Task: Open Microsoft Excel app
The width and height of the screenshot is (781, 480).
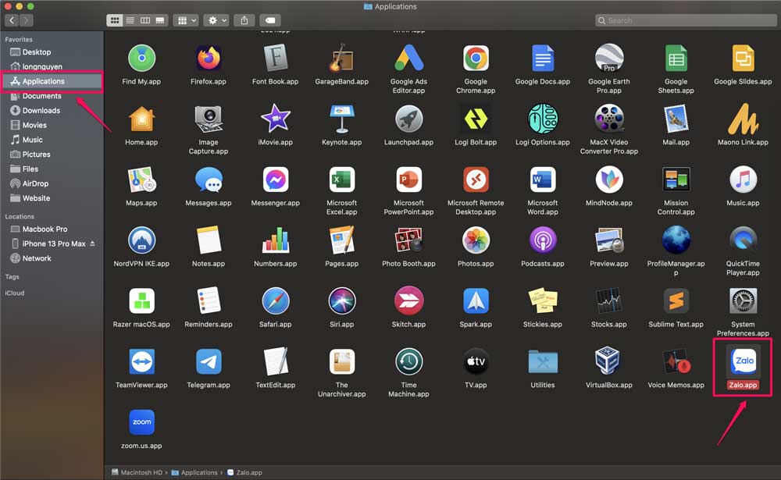Action: (x=341, y=180)
